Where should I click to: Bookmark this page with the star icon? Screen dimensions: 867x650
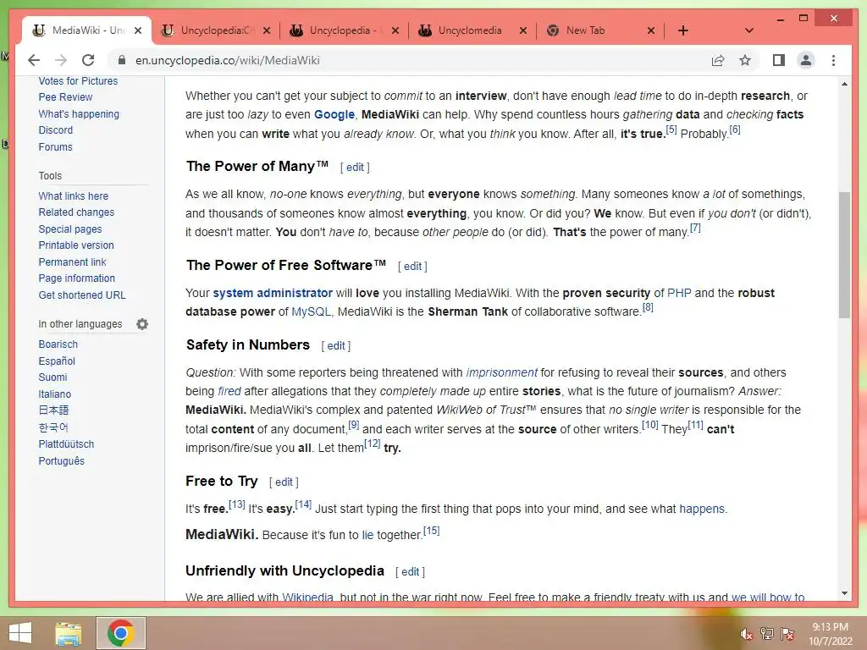click(x=745, y=60)
